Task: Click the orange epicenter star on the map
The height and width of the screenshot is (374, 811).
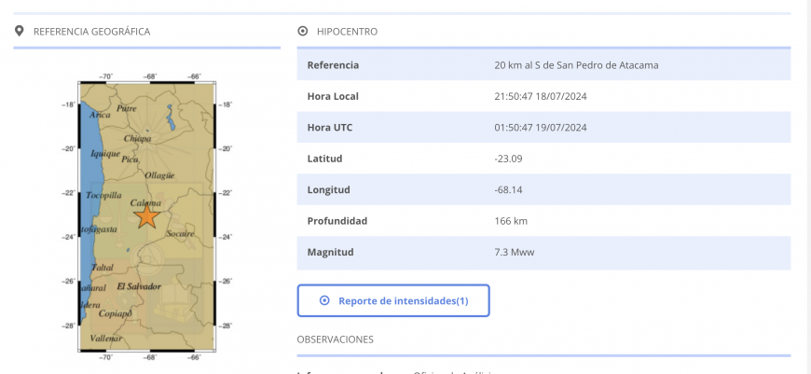Action: pyautogui.click(x=146, y=216)
